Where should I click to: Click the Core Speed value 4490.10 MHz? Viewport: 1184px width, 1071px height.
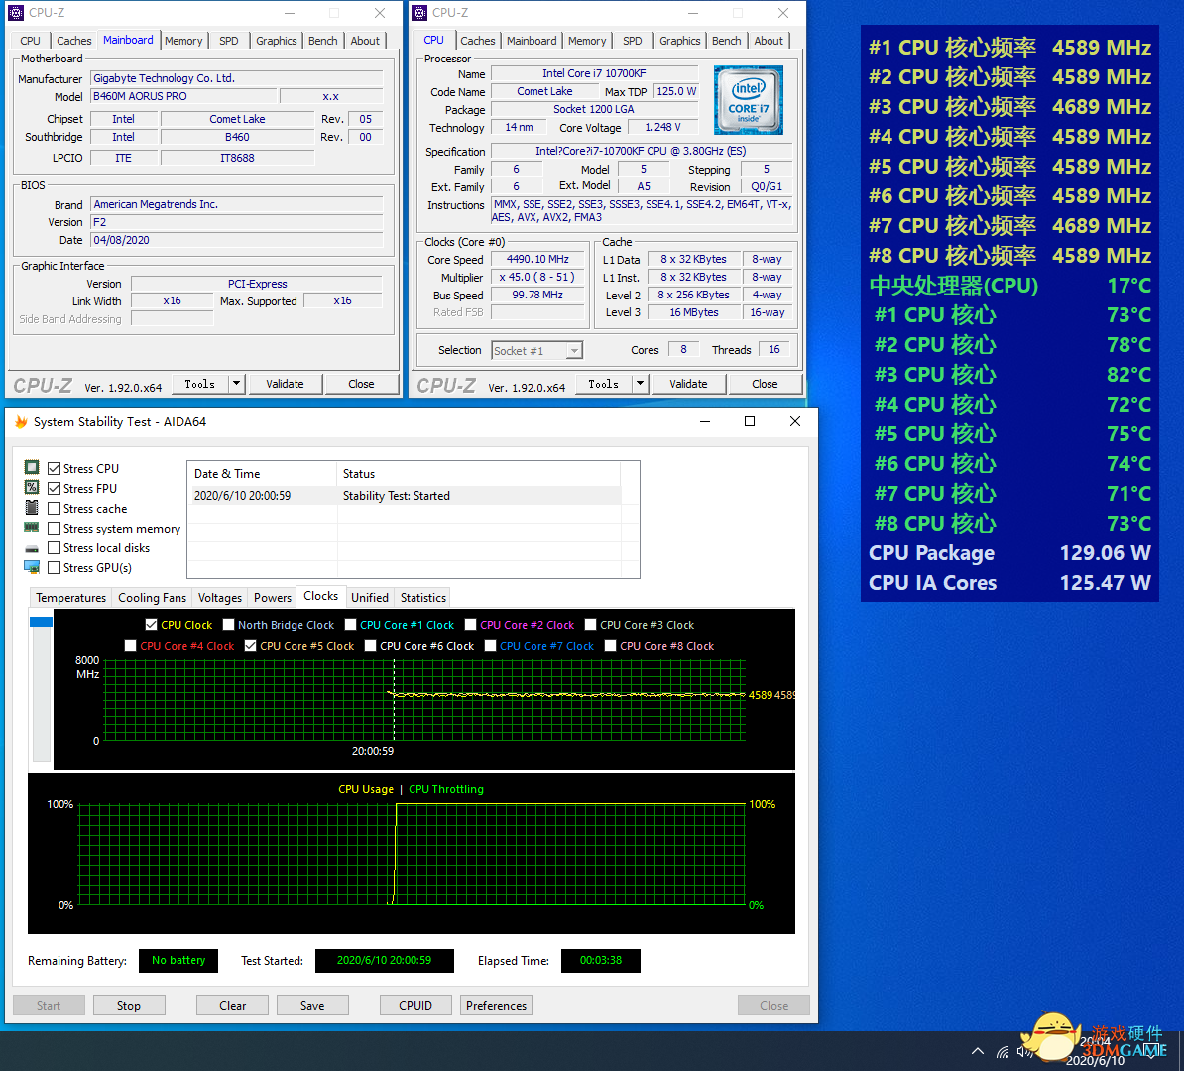pyautogui.click(x=537, y=259)
